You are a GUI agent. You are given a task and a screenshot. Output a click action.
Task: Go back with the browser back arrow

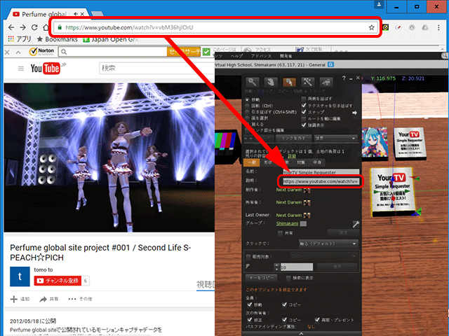11,27
